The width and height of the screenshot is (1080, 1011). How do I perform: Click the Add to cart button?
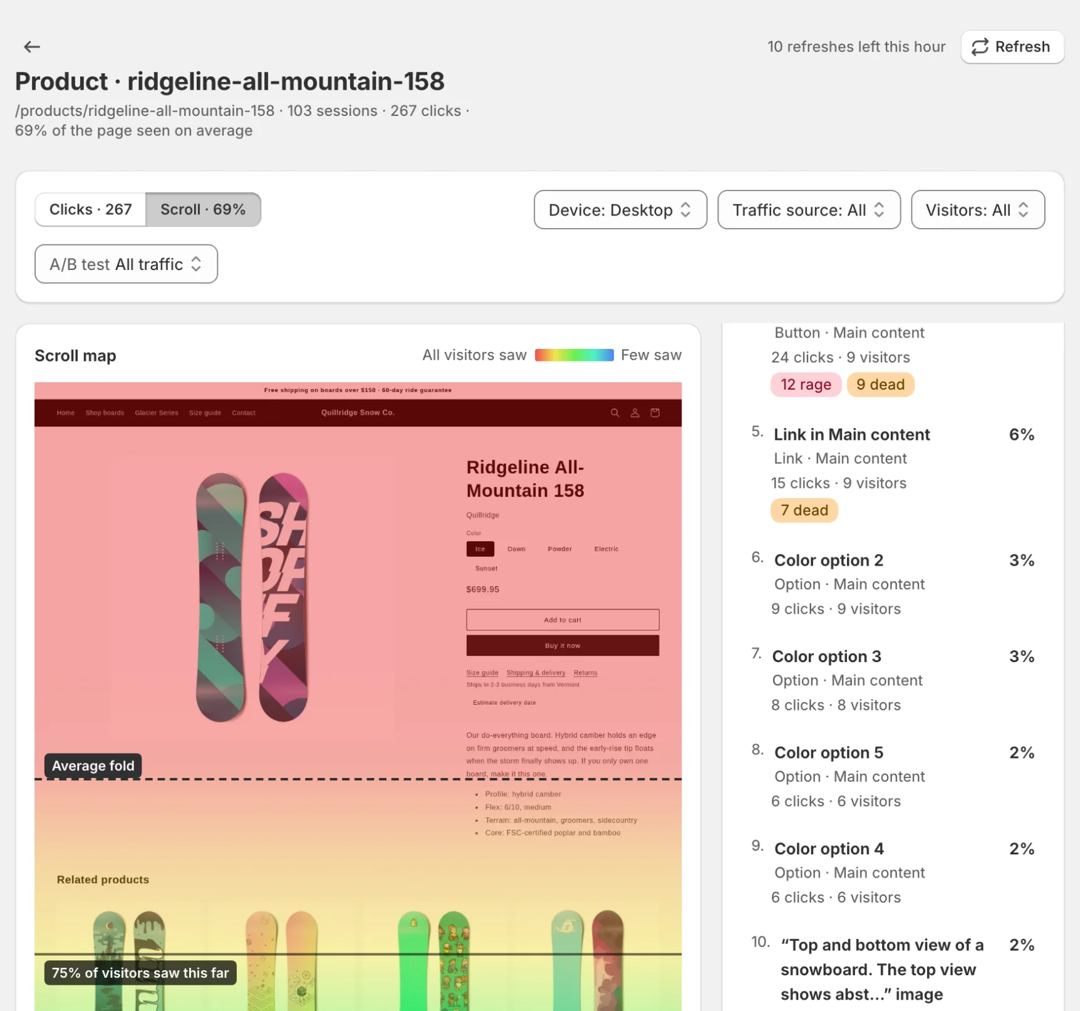(563, 620)
